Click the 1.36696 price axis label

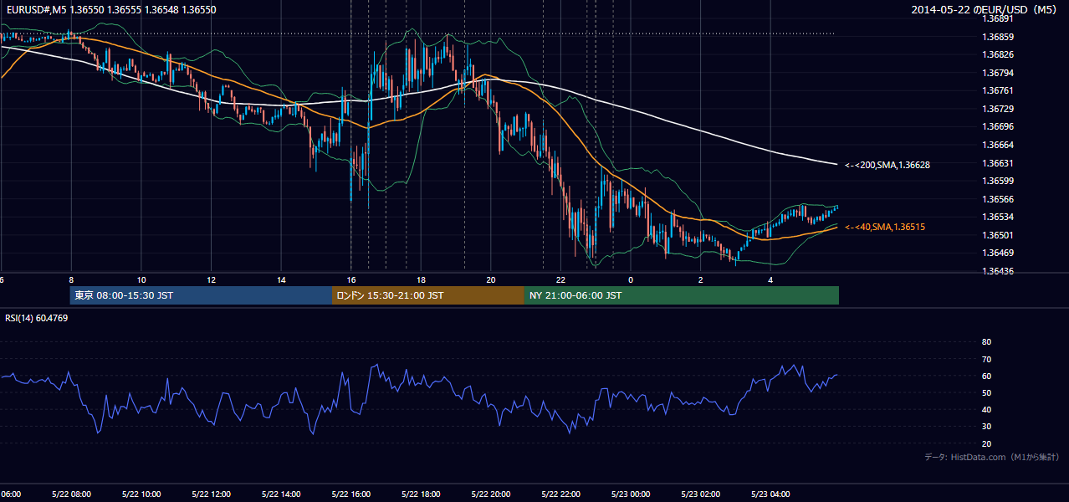coord(997,126)
